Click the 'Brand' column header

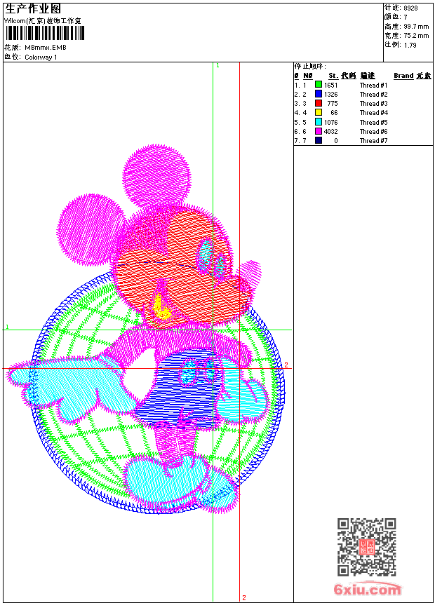tap(403, 76)
